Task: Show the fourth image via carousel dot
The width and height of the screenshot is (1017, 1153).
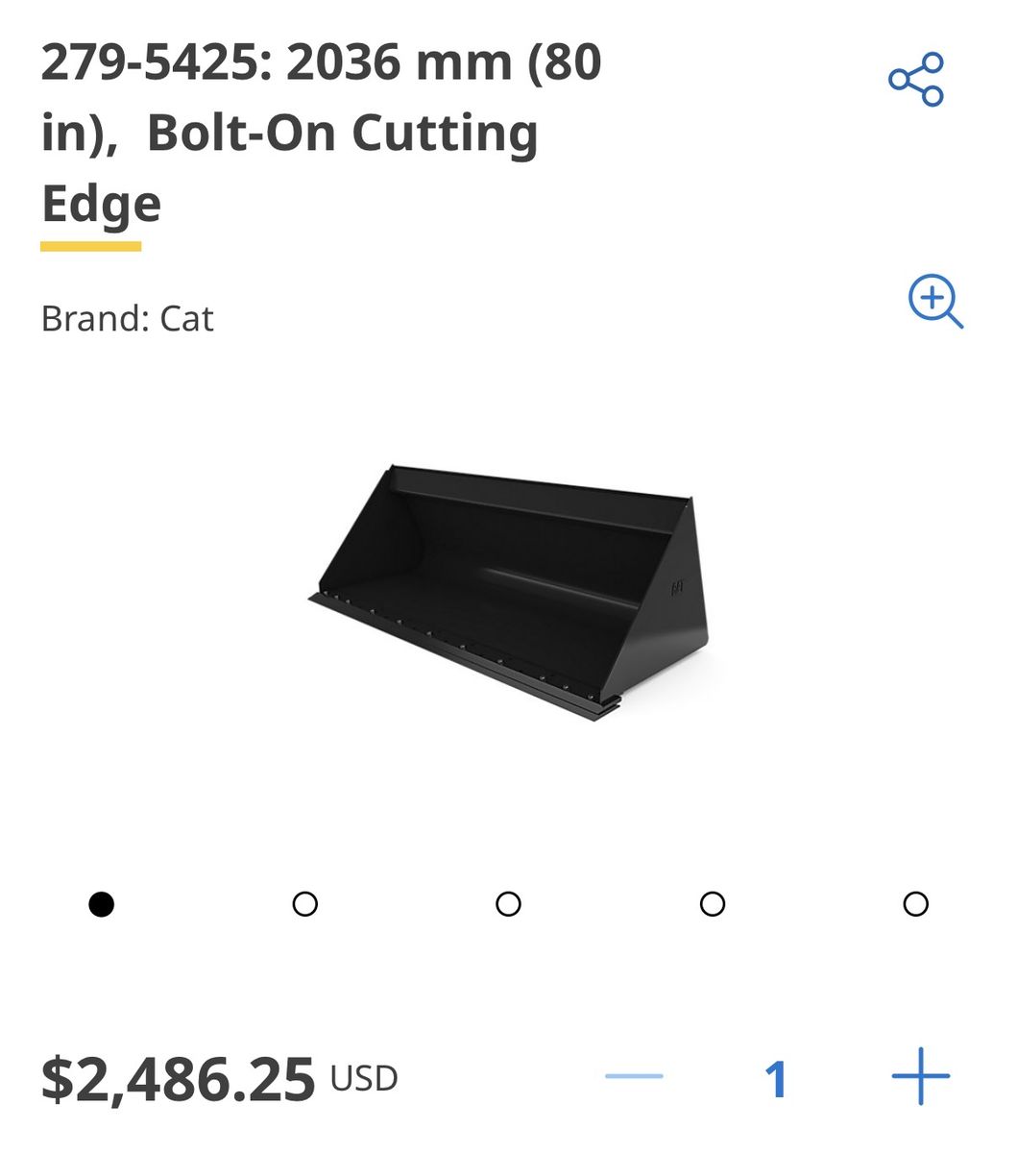Action: pos(712,904)
